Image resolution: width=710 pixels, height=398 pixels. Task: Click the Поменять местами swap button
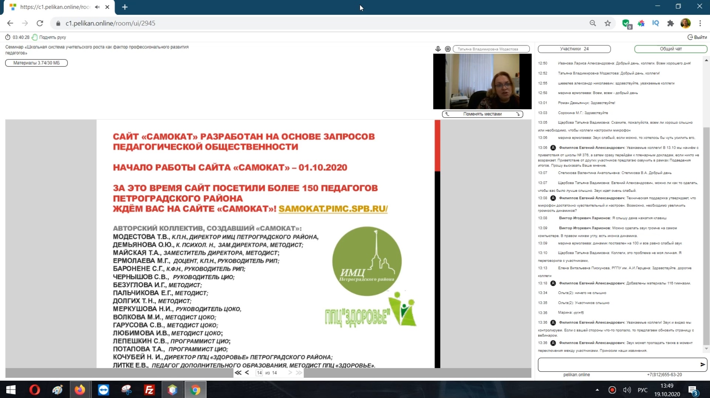point(482,114)
